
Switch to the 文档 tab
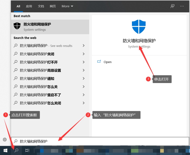point(41,6)
